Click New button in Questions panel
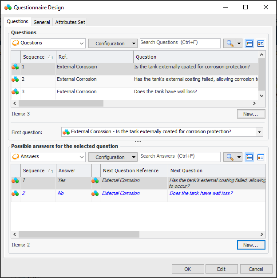 click(251, 114)
